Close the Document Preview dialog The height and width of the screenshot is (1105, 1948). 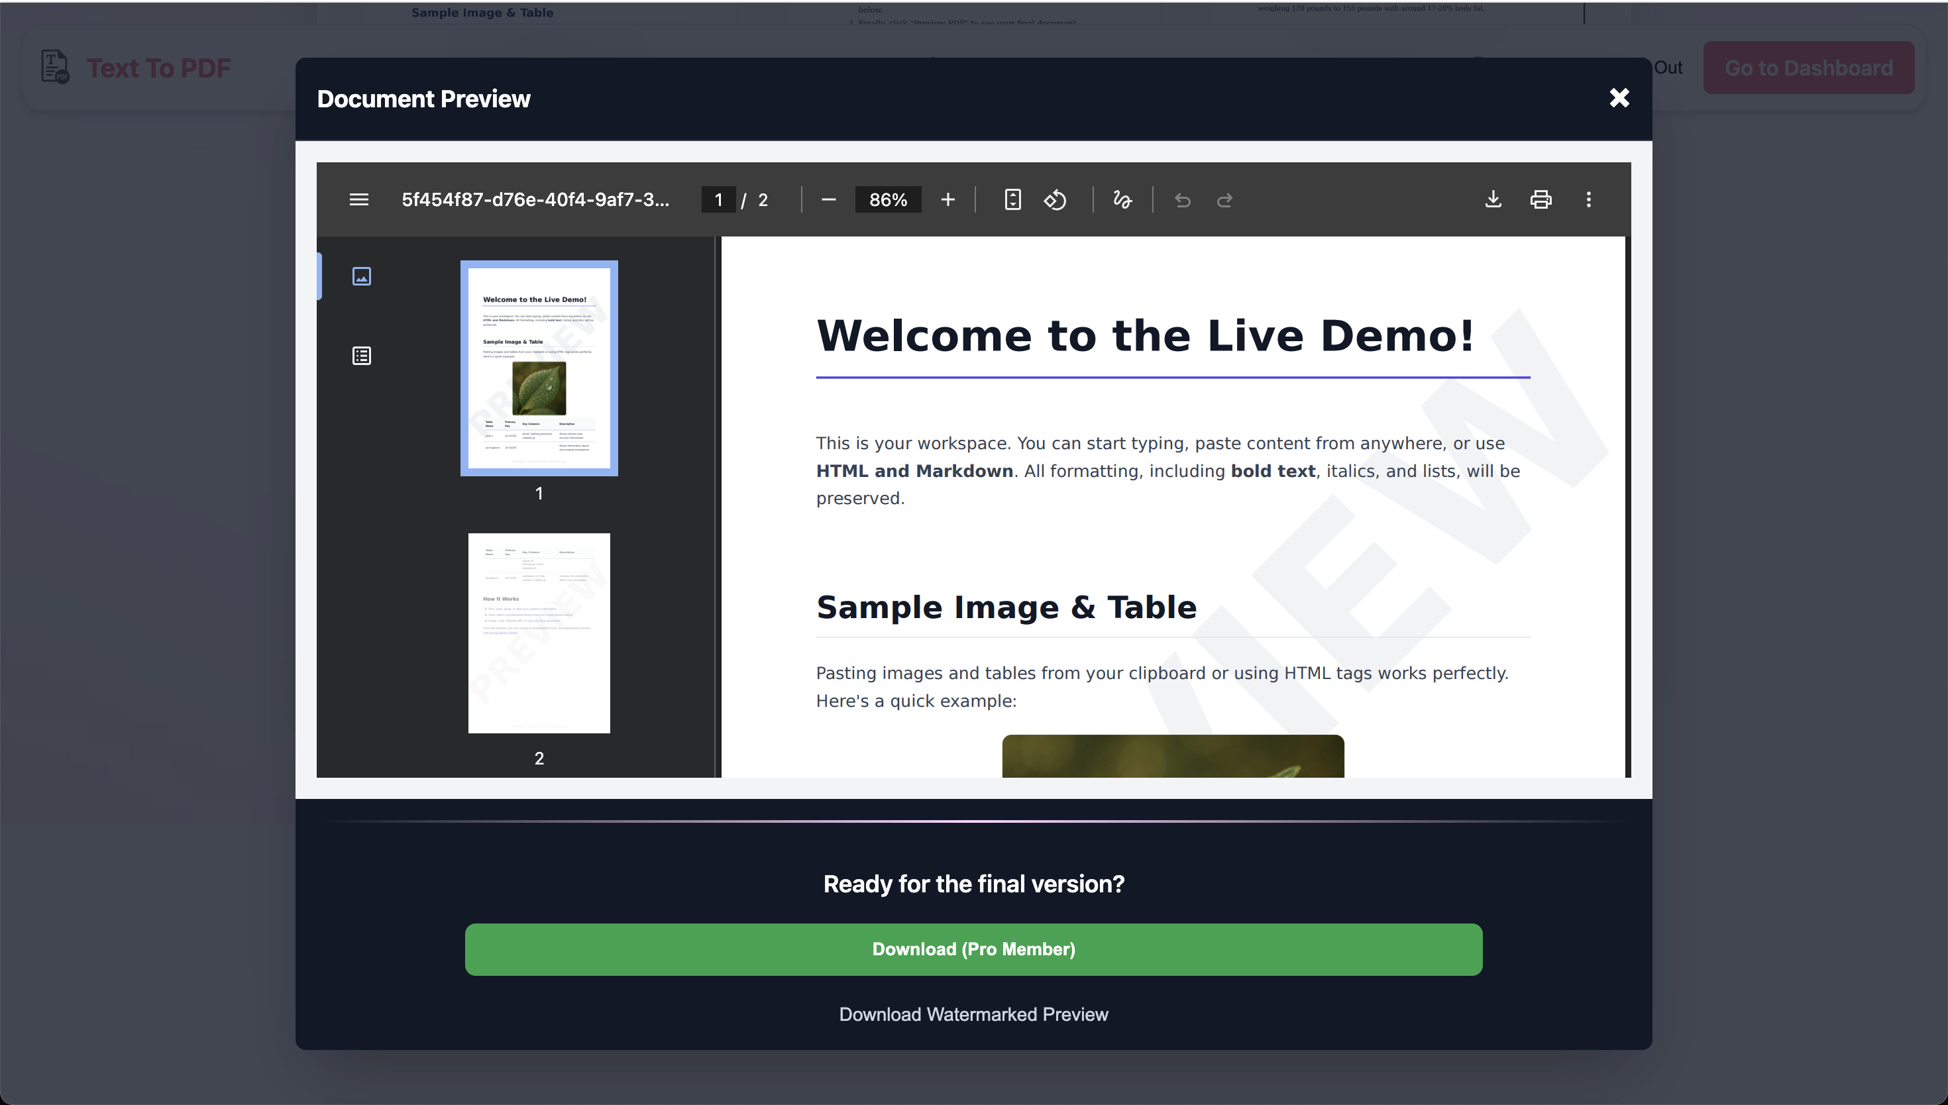coord(1619,98)
